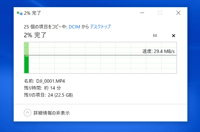Minimize the copy progress window
Screen dimensions: 200x132
[142, 13]
